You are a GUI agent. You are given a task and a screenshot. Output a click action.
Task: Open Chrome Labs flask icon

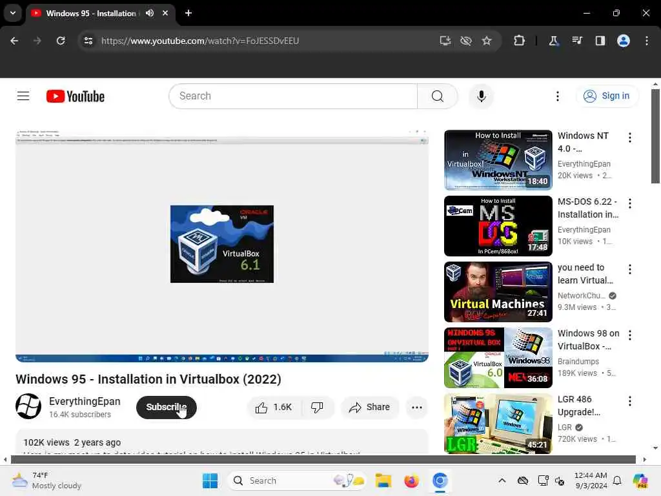pos(553,41)
